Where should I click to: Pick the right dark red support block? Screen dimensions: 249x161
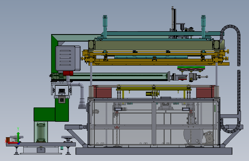[x=205, y=92]
